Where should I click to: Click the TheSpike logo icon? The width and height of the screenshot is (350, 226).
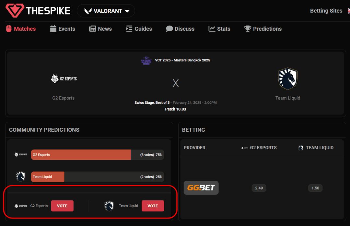coord(15,11)
